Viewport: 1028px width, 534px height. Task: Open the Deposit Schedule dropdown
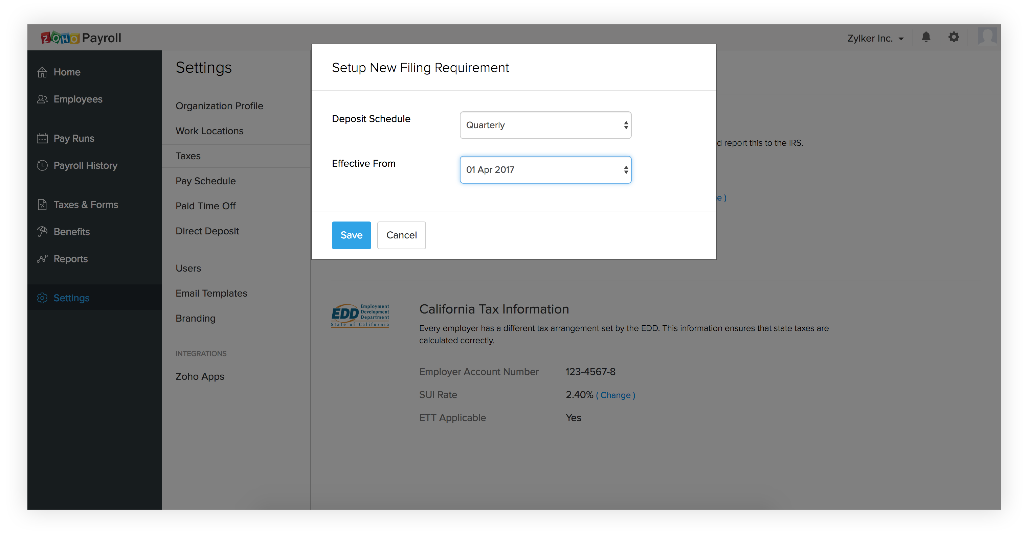(545, 125)
